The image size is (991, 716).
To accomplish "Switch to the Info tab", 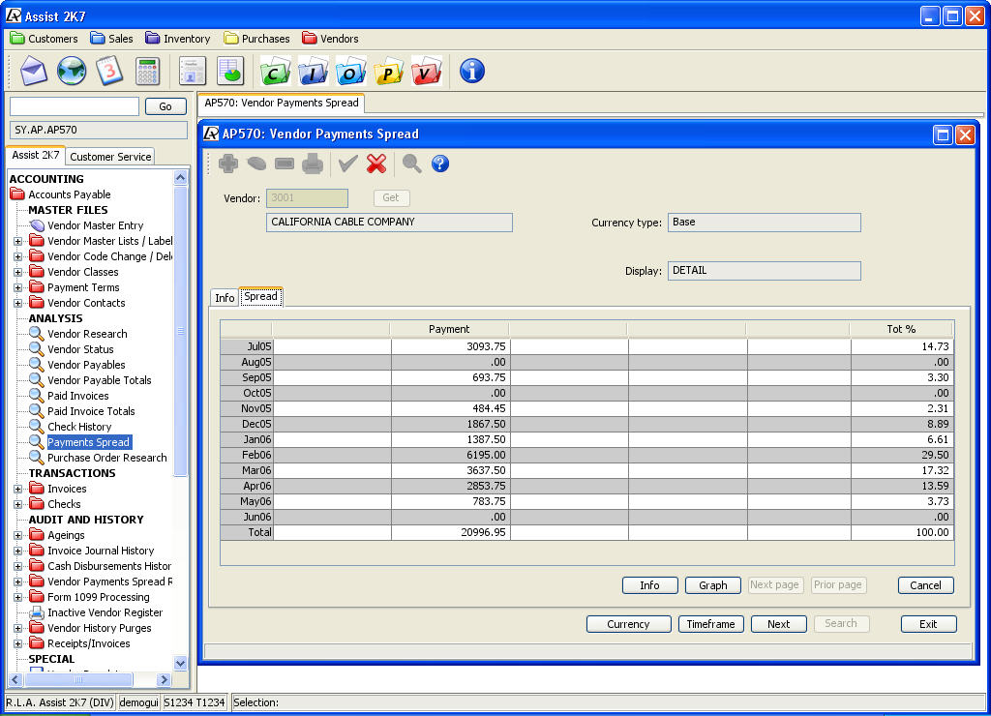I will click(225, 298).
